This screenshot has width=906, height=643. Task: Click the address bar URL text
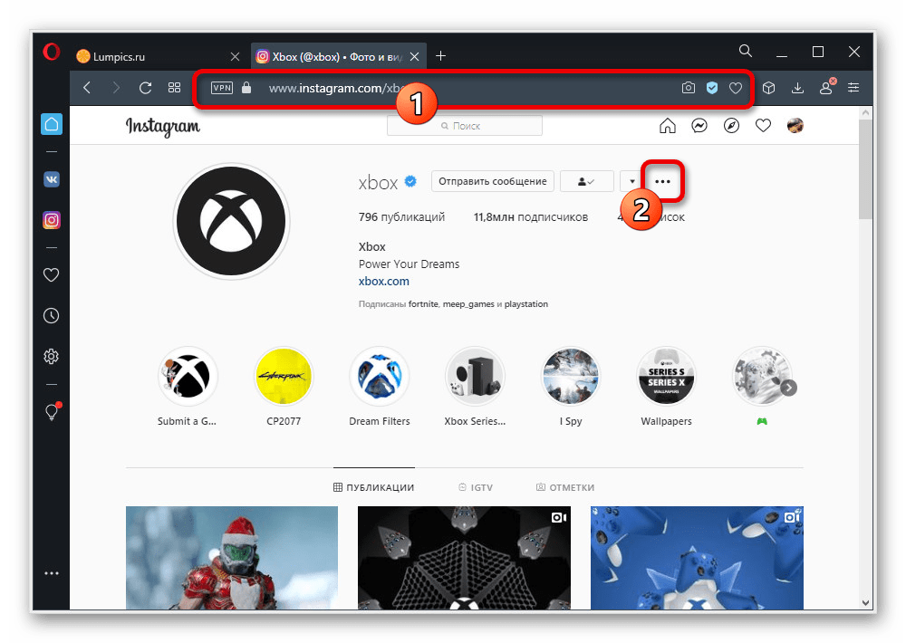pos(335,89)
